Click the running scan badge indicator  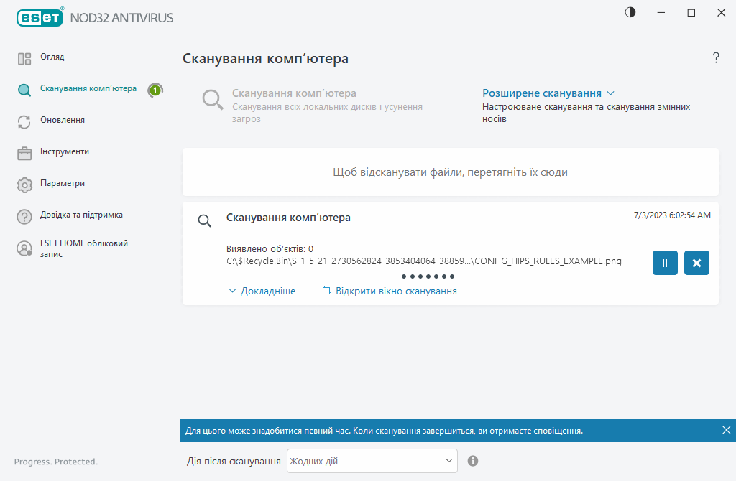(x=155, y=90)
